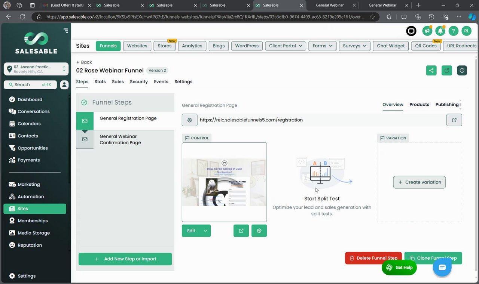The height and width of the screenshot is (284, 479).
Task: Open the funnel Settings tab
Action: pos(183,81)
